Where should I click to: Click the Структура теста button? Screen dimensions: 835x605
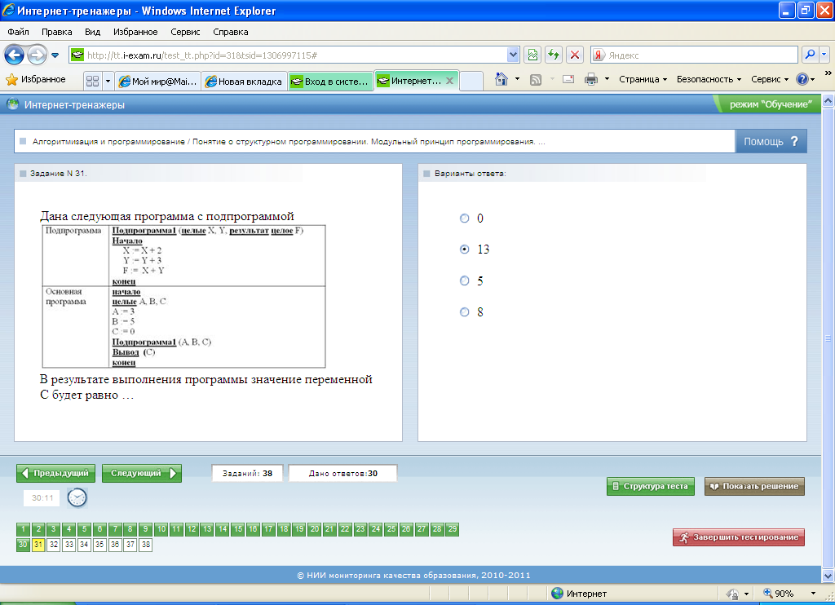(650, 486)
